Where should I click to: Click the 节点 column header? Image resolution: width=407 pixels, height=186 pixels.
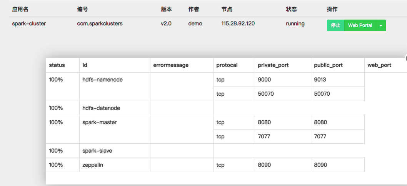coord(227,9)
